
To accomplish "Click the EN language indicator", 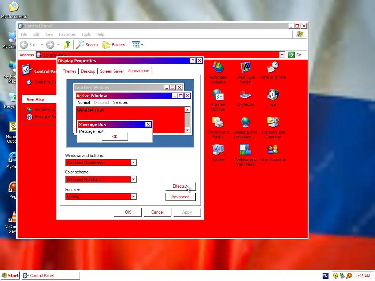I will click(x=325, y=276).
